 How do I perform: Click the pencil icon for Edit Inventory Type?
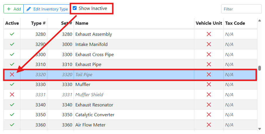29,9
